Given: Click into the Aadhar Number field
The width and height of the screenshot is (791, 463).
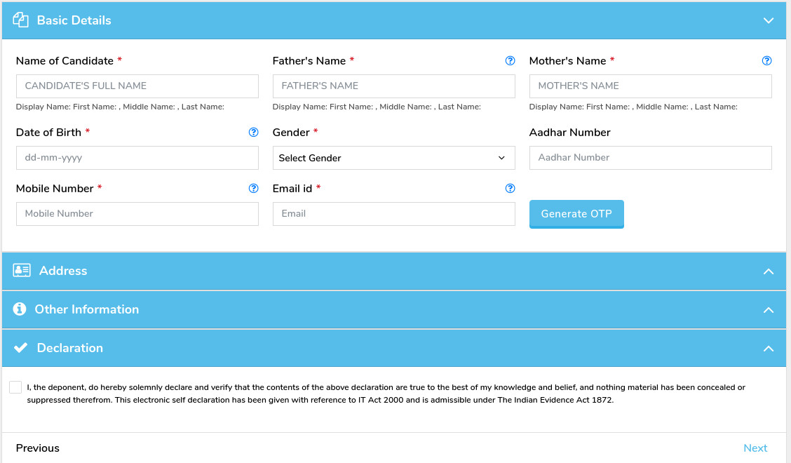Looking at the screenshot, I should (x=650, y=158).
